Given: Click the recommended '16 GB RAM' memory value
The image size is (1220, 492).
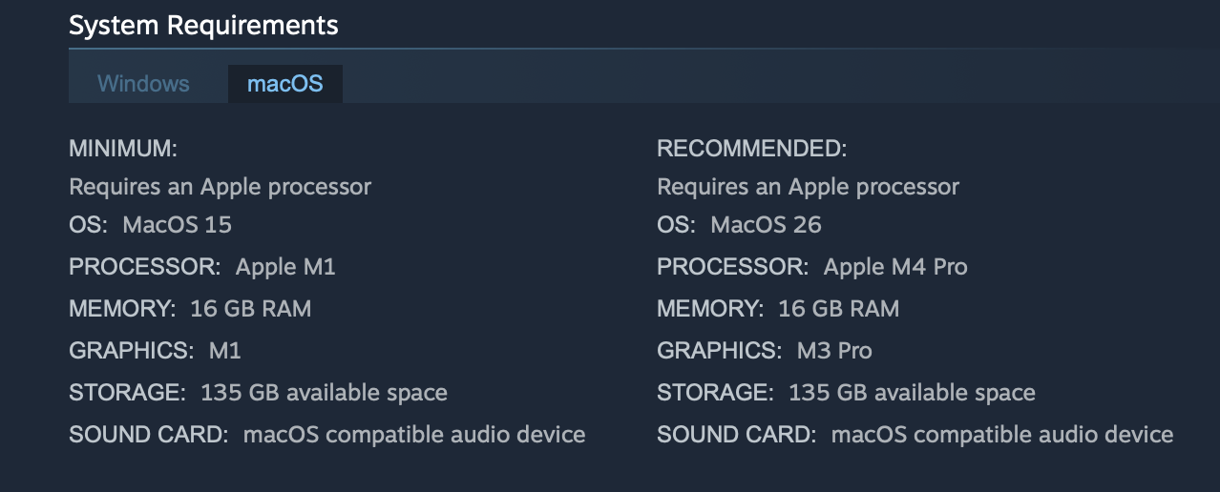Looking at the screenshot, I should tap(839, 309).
